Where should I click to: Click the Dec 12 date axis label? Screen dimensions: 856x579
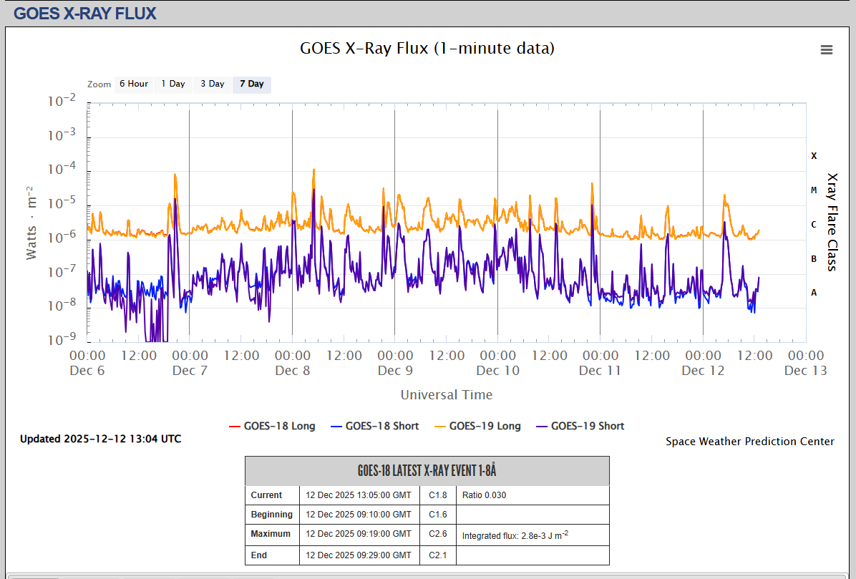703,370
